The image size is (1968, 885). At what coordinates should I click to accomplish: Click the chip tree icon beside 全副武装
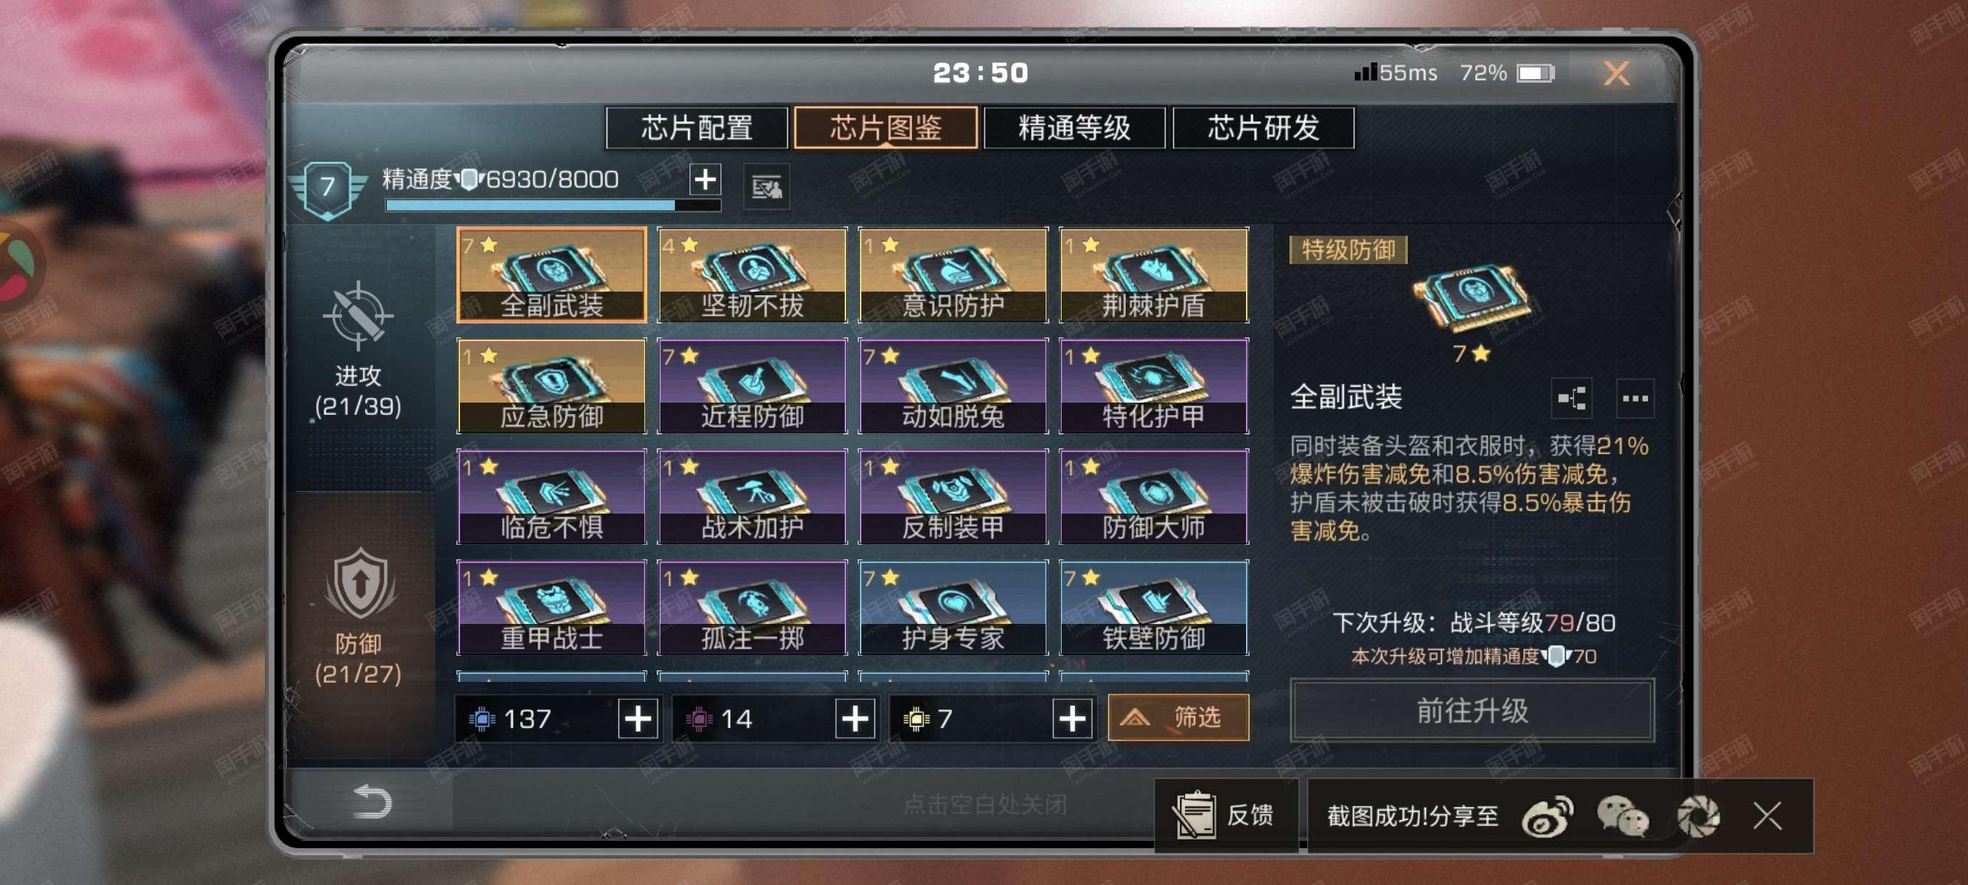(1571, 398)
